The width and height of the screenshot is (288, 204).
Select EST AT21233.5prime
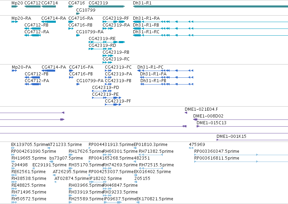[x=65, y=145]
